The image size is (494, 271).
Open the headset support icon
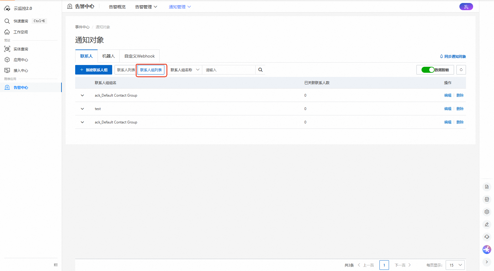[487, 237]
